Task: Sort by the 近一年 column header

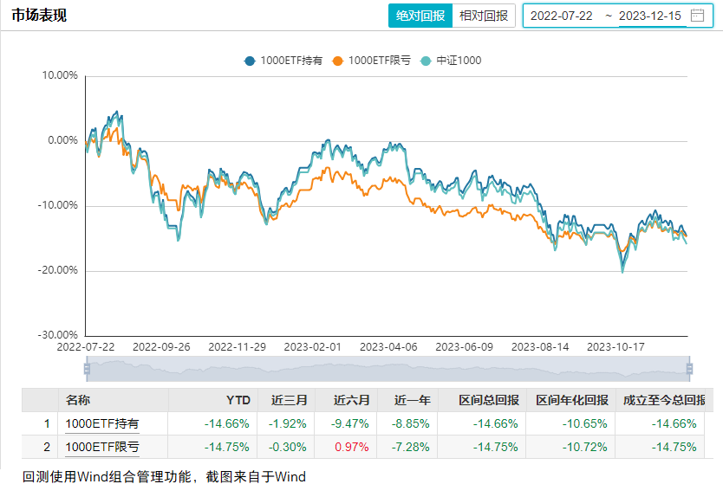Action: [x=411, y=400]
